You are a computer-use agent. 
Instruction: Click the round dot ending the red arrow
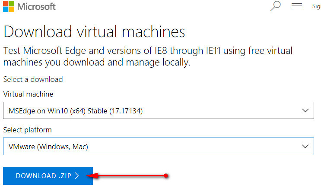click(x=166, y=175)
